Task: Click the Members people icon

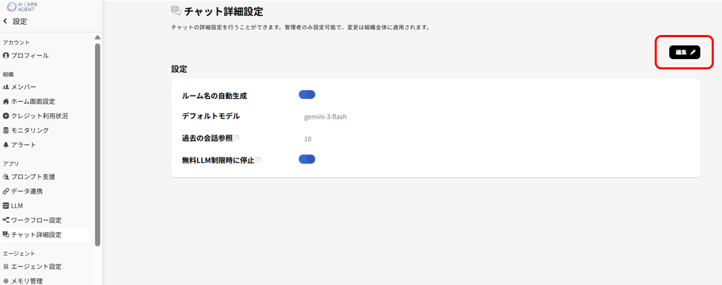Action: pos(6,87)
